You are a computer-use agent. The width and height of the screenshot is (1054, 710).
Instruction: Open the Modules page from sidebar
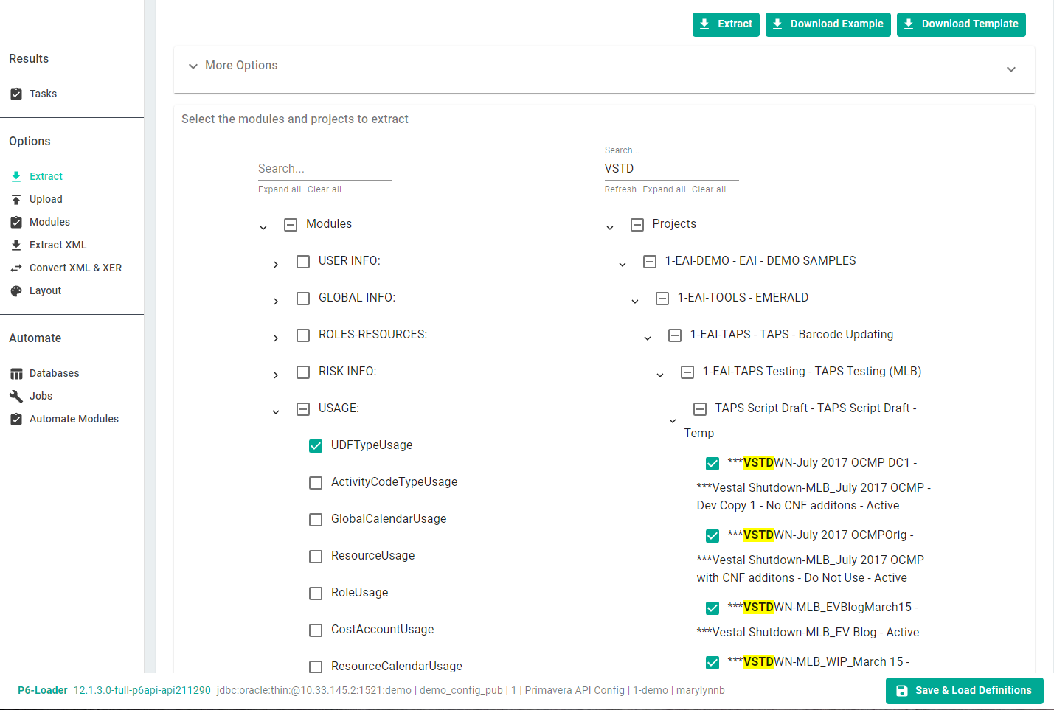point(49,222)
